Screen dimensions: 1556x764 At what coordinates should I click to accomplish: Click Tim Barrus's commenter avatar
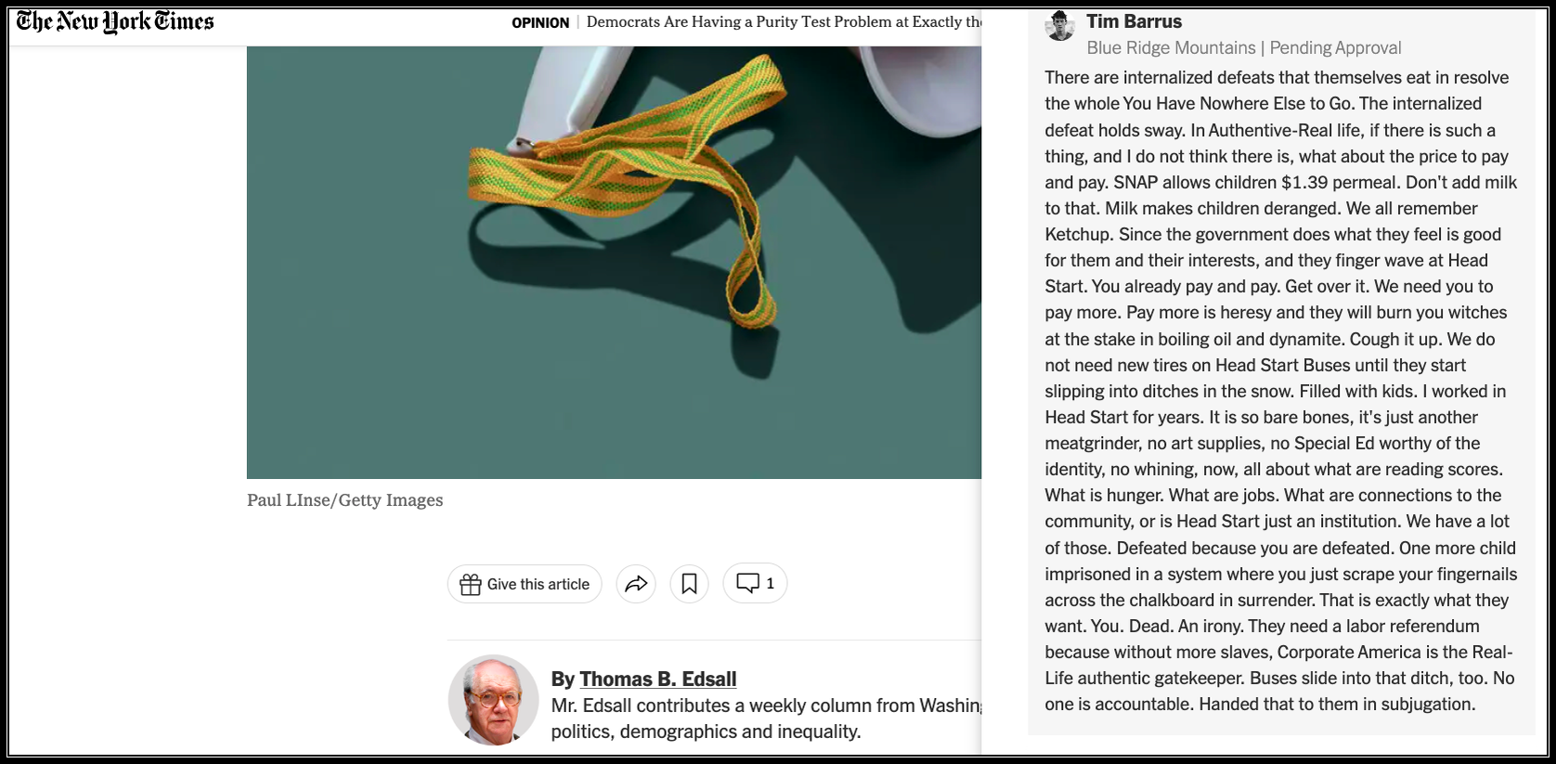1059,27
